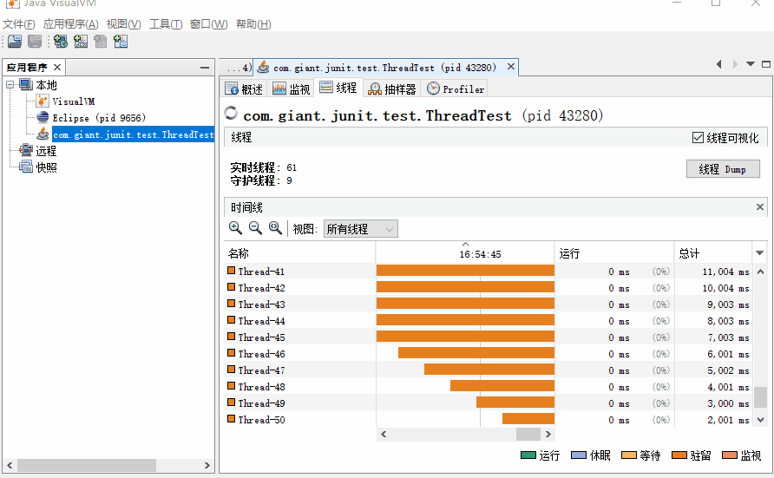Click the 11,004 ms total cell
This screenshot has height=478, width=774.
(725, 272)
